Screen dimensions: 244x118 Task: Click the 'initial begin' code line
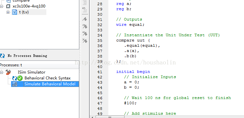[133, 72]
